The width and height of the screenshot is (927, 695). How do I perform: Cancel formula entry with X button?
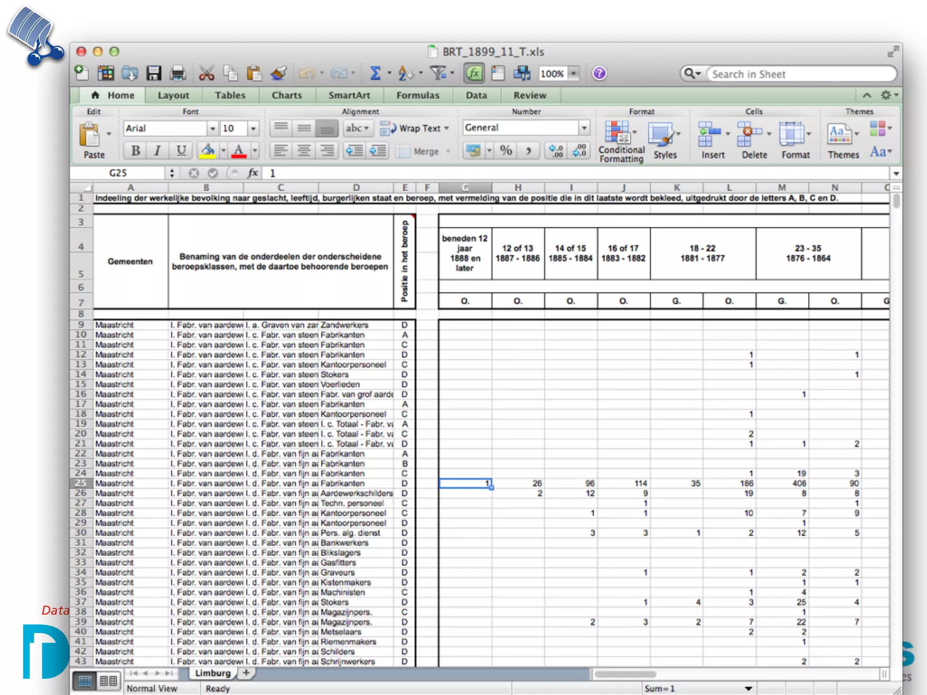(x=194, y=173)
